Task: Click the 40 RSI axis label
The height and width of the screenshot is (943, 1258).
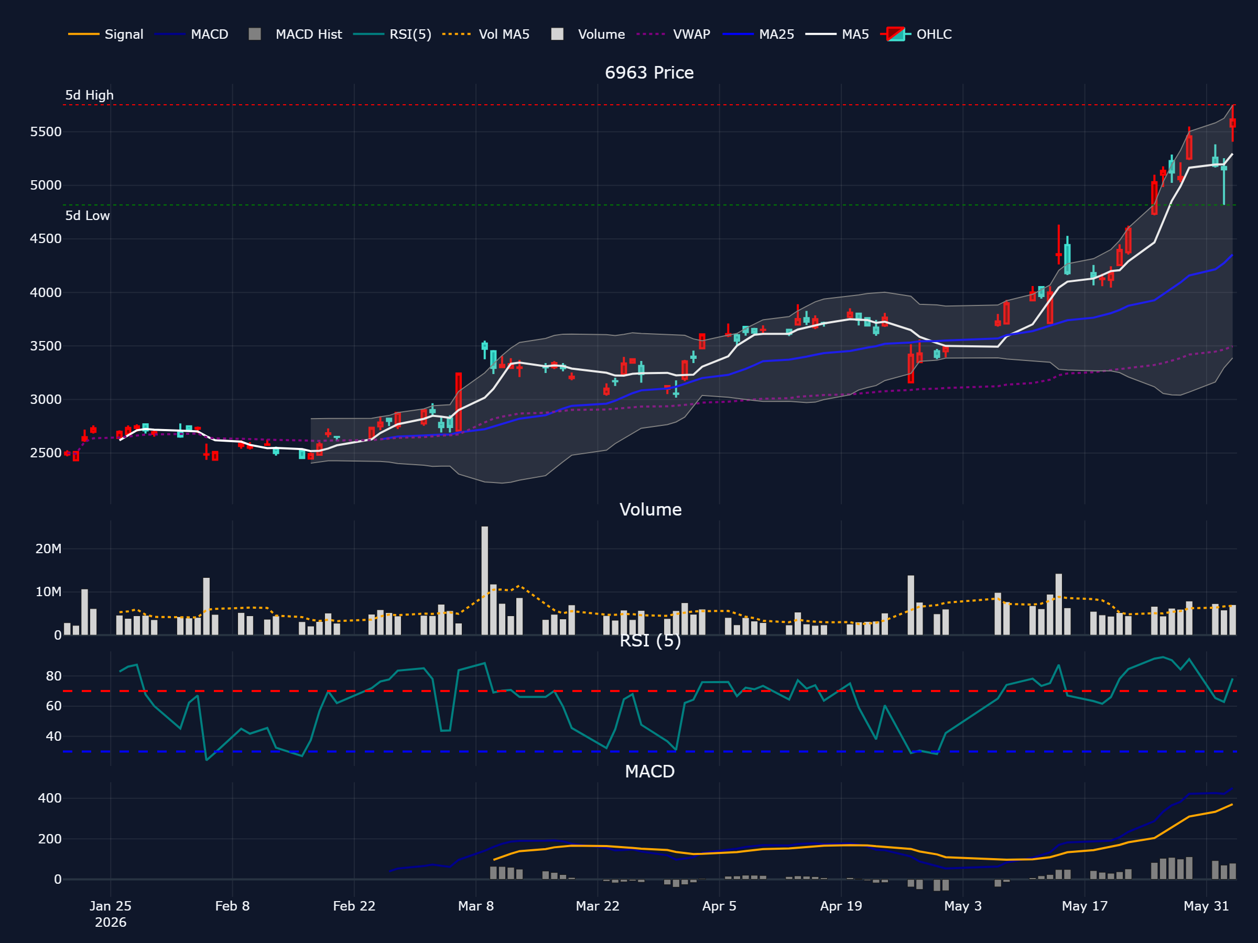Action: [53, 737]
